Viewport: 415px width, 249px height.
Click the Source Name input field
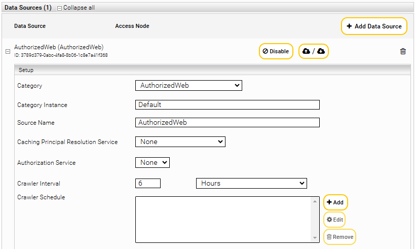tap(228, 122)
